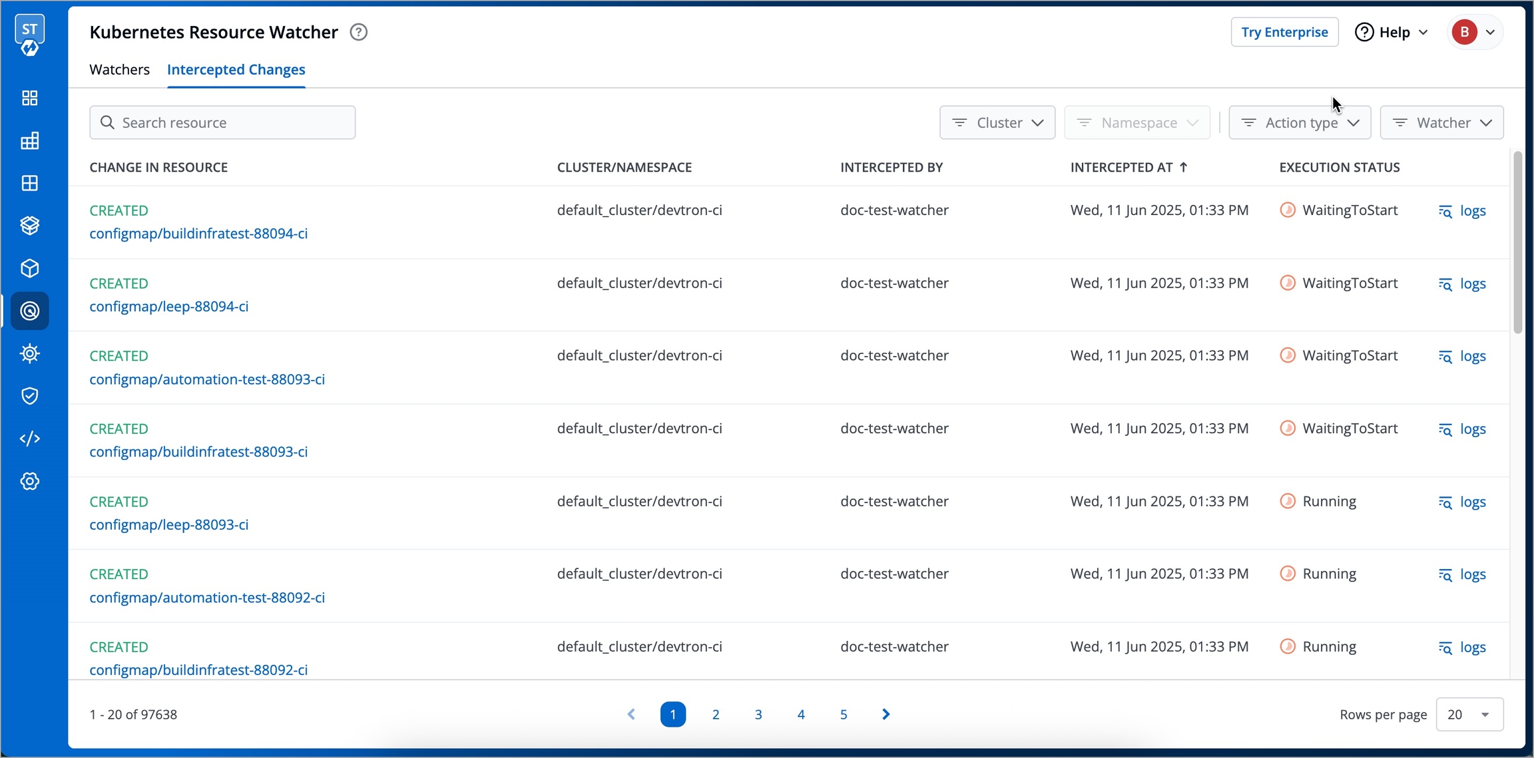
Task: Click help question icon beside title
Action: click(359, 32)
